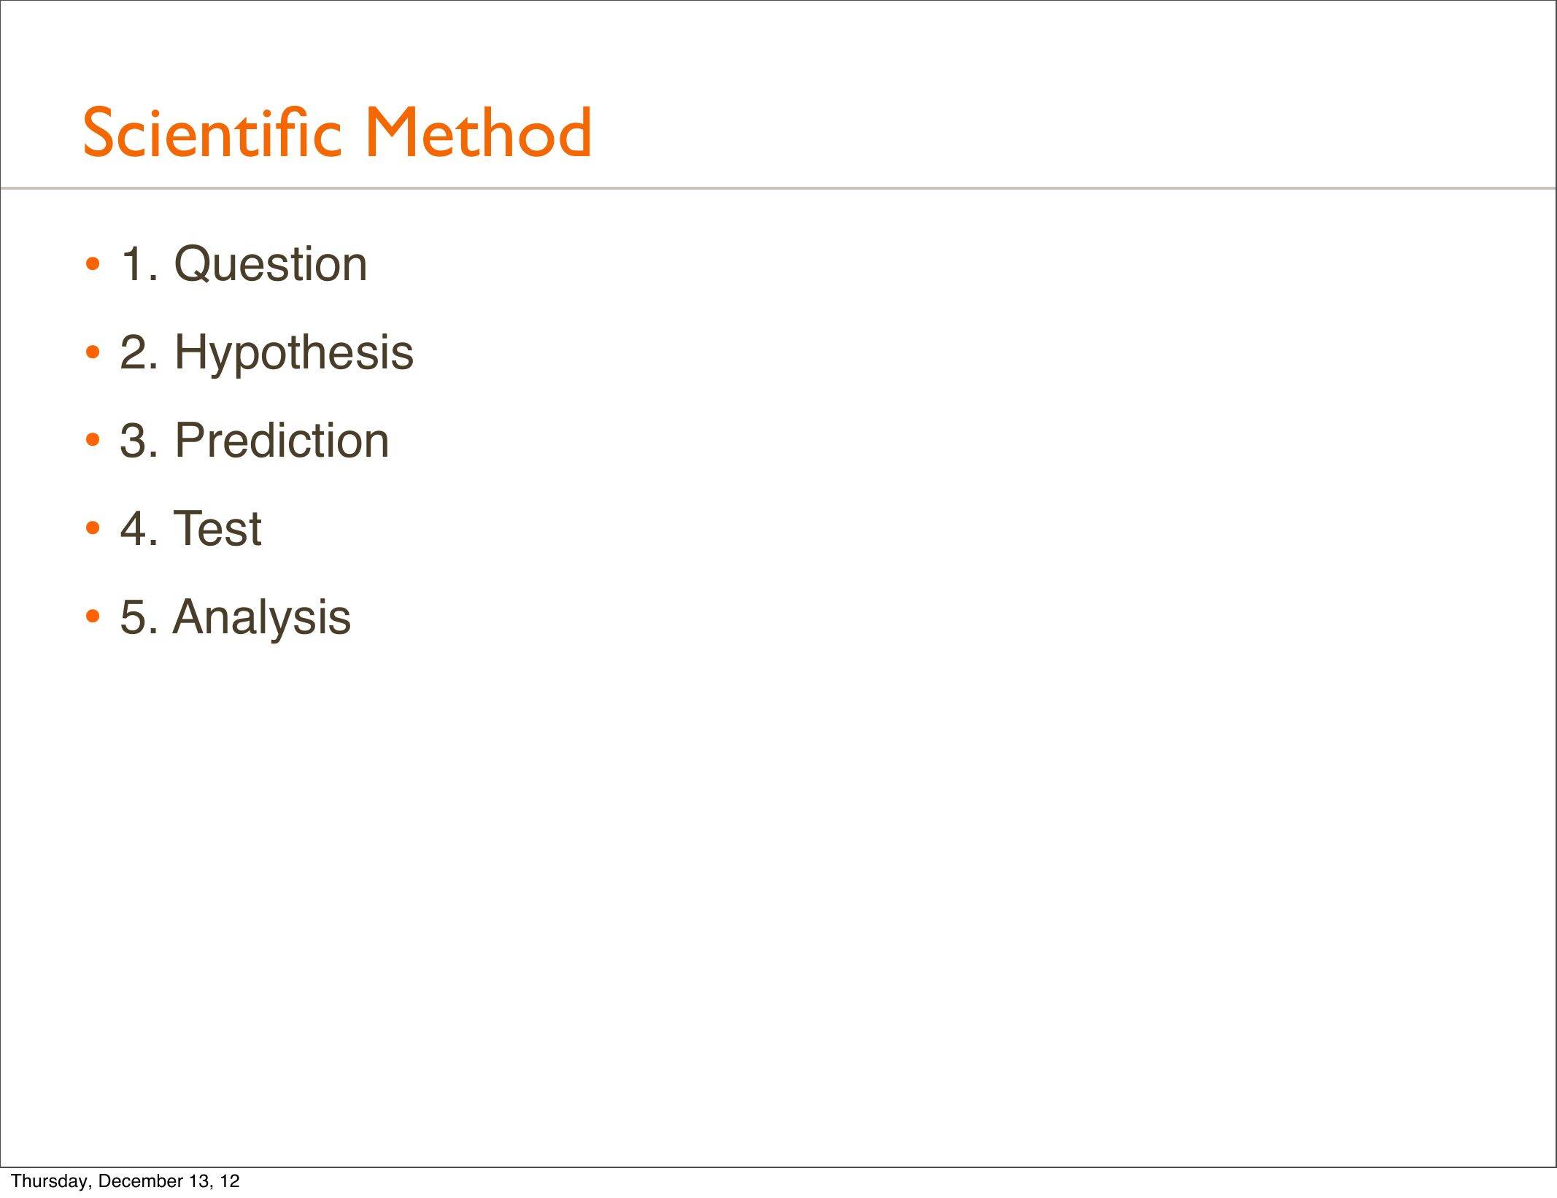Click the word "Thursday" in the footer

coord(50,1181)
